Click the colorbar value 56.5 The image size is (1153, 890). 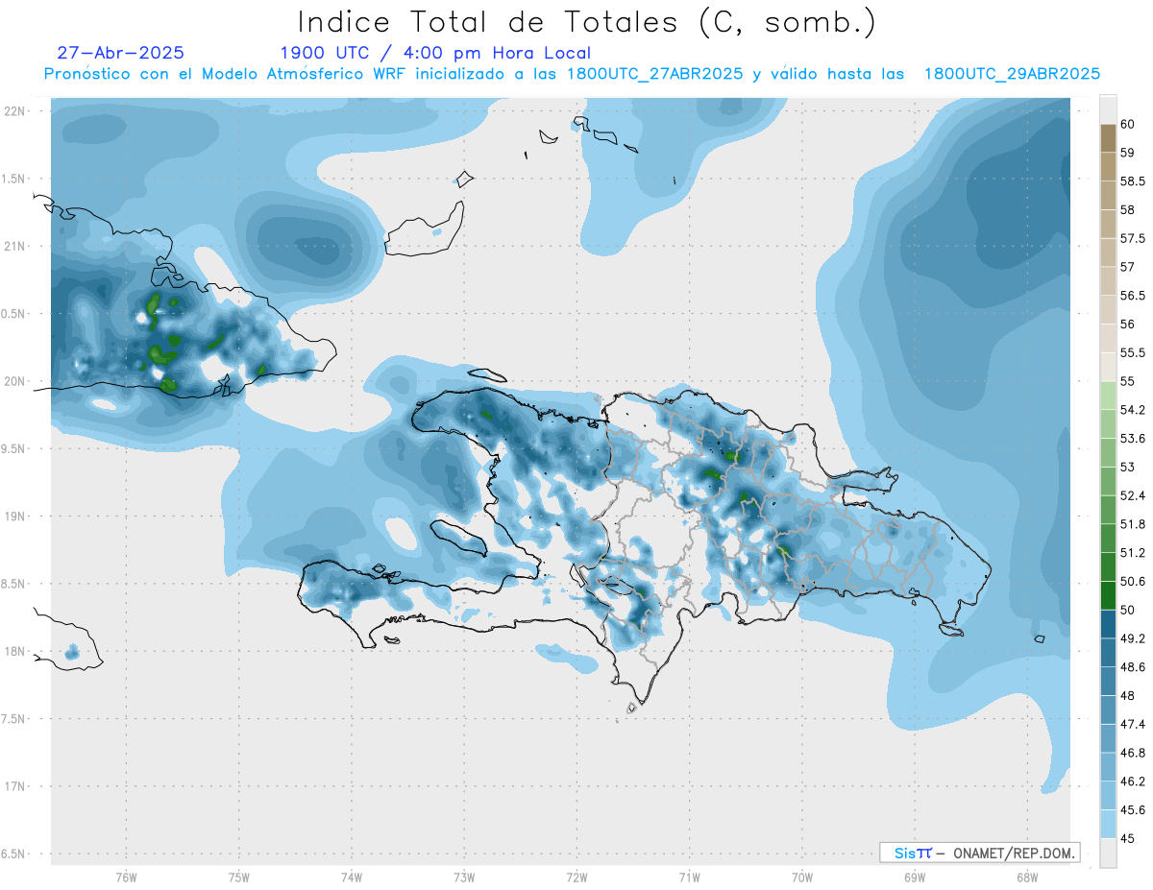(x=1133, y=296)
